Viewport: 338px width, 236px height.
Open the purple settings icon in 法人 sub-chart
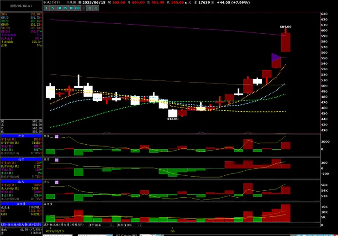pyautogui.click(x=57, y=182)
